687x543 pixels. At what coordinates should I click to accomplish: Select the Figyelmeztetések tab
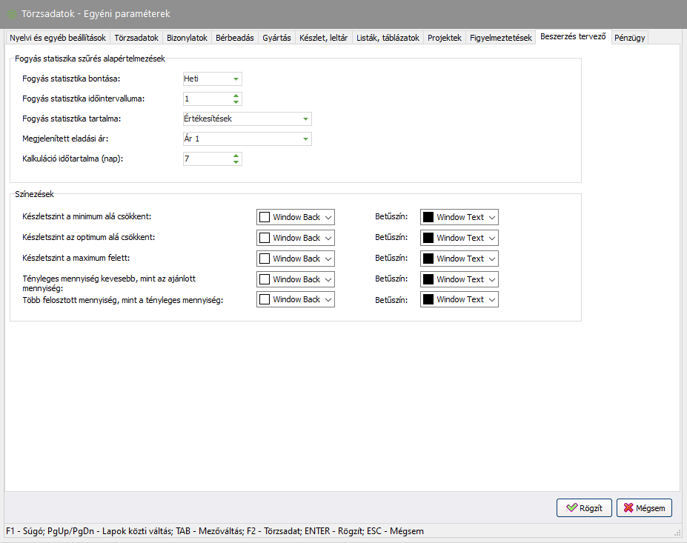tap(500, 38)
